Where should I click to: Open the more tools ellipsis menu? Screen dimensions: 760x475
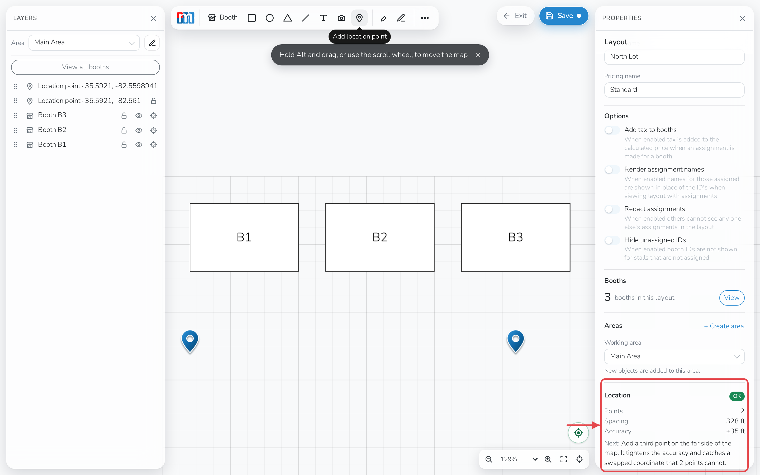425,18
